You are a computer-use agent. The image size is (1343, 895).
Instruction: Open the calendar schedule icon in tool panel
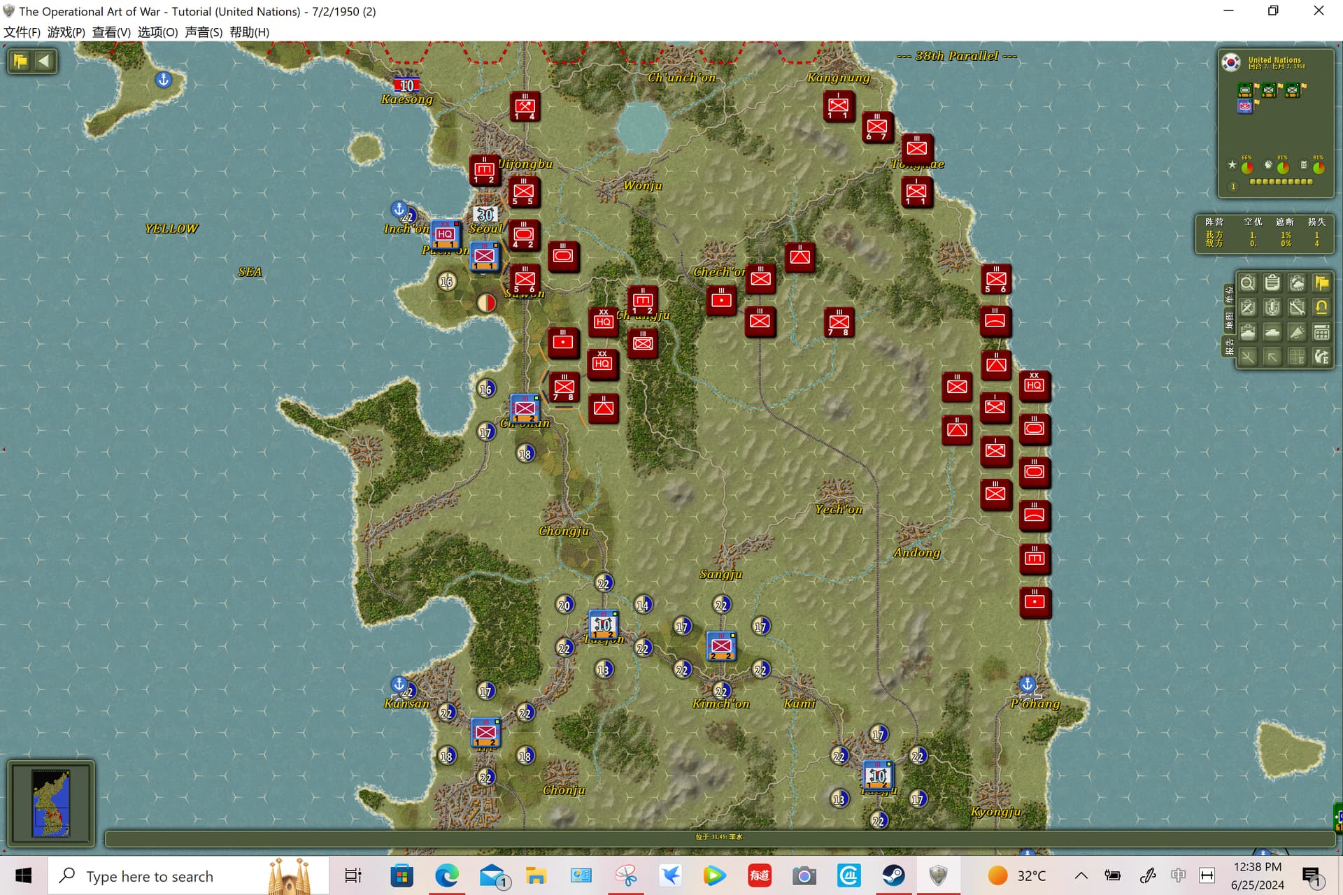(1321, 332)
